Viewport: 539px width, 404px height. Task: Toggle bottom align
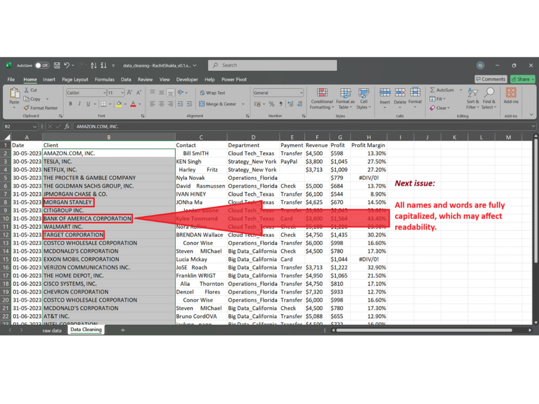point(170,93)
